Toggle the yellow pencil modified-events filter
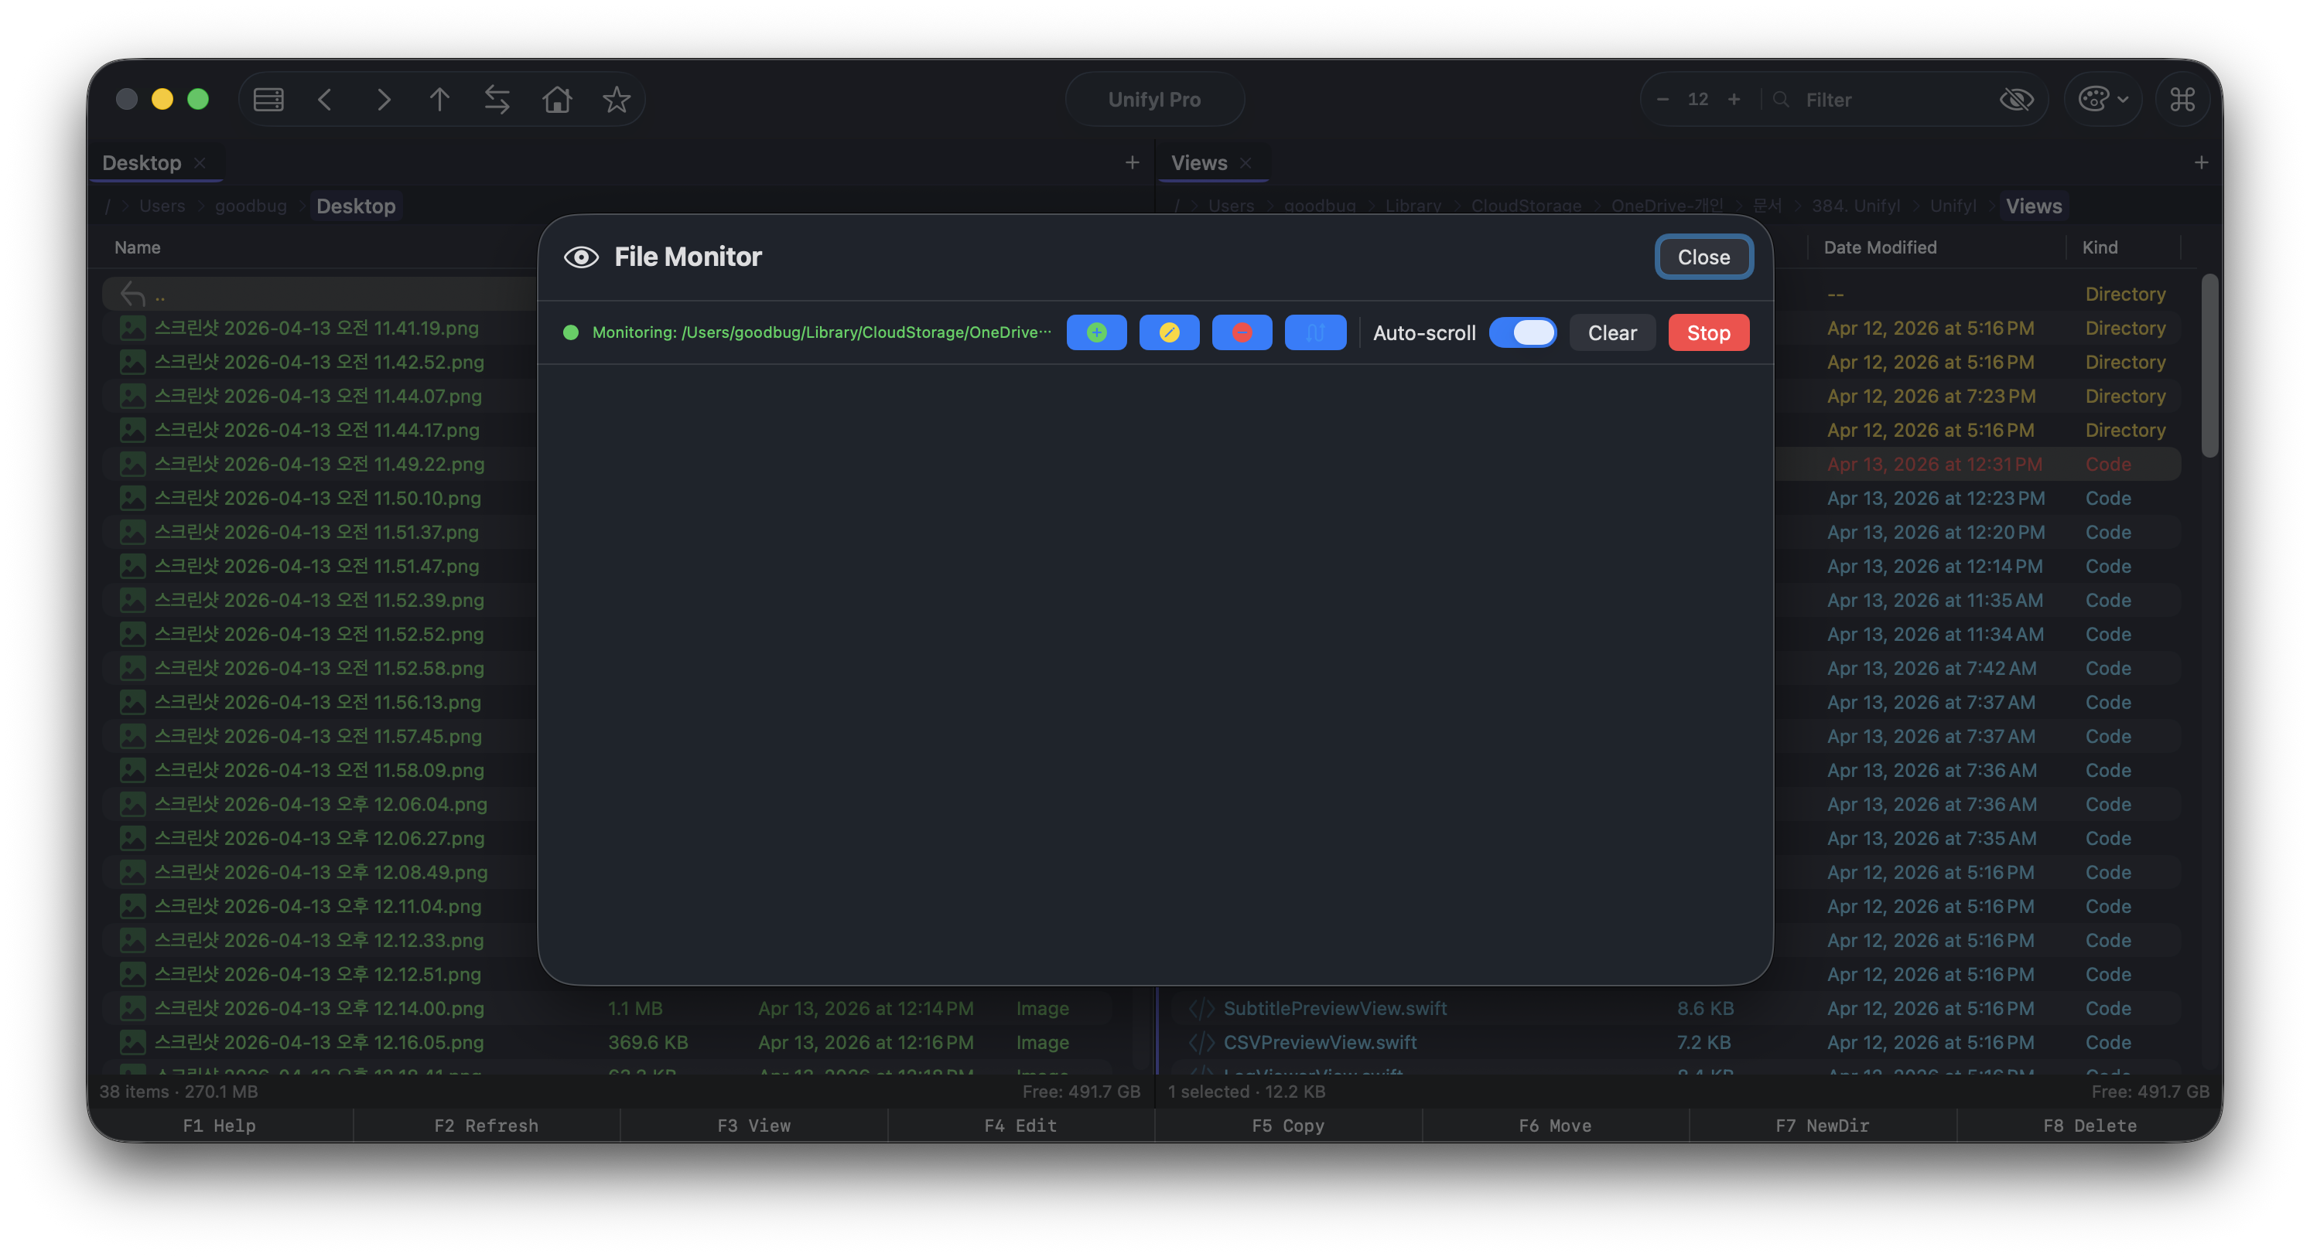The height and width of the screenshot is (1257, 2310). coord(1168,332)
